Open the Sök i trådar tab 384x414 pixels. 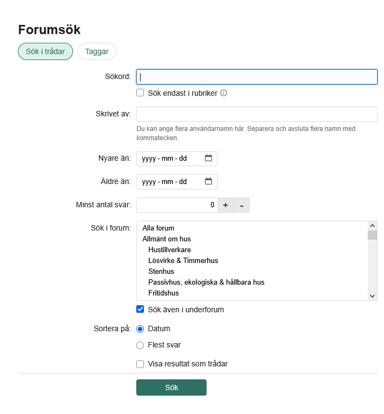point(45,51)
